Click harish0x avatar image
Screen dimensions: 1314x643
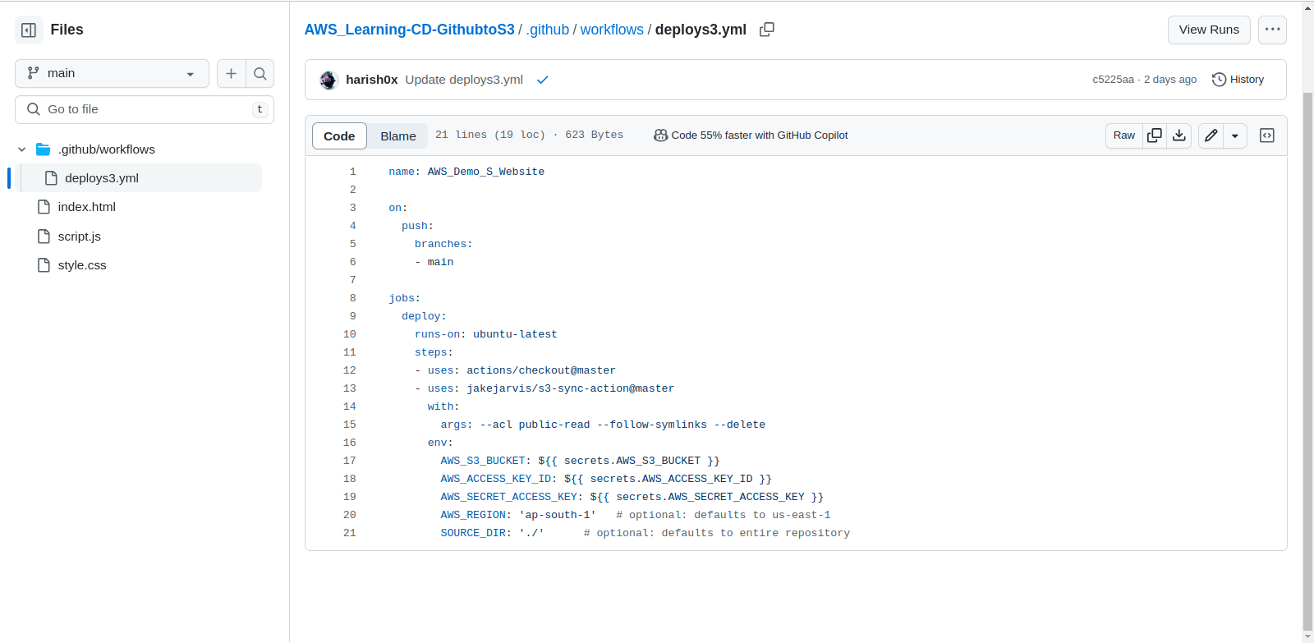(328, 80)
